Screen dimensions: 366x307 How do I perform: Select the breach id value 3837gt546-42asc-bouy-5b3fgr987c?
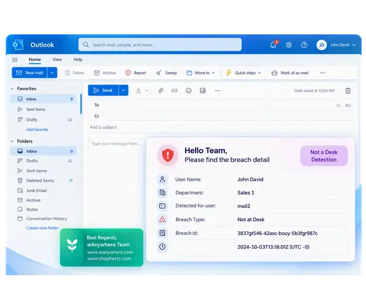(278, 233)
